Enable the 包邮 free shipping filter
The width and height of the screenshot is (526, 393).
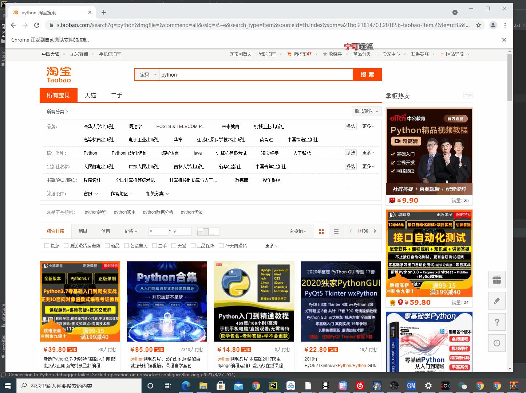[47, 245]
